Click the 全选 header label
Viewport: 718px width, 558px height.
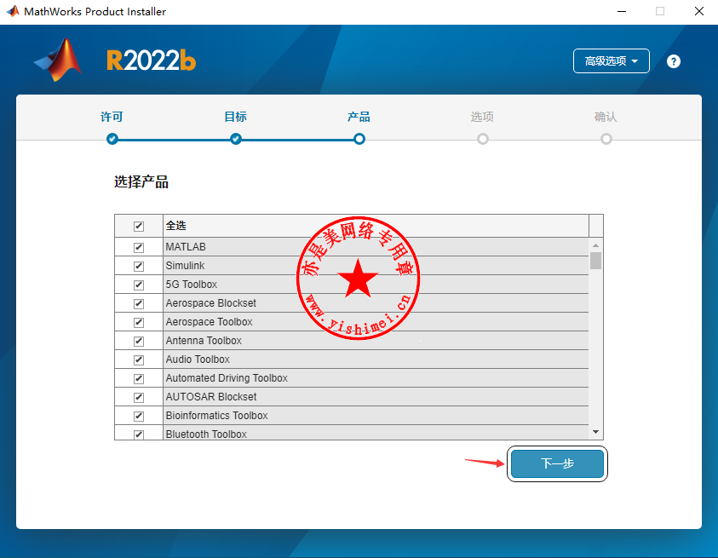[175, 226]
